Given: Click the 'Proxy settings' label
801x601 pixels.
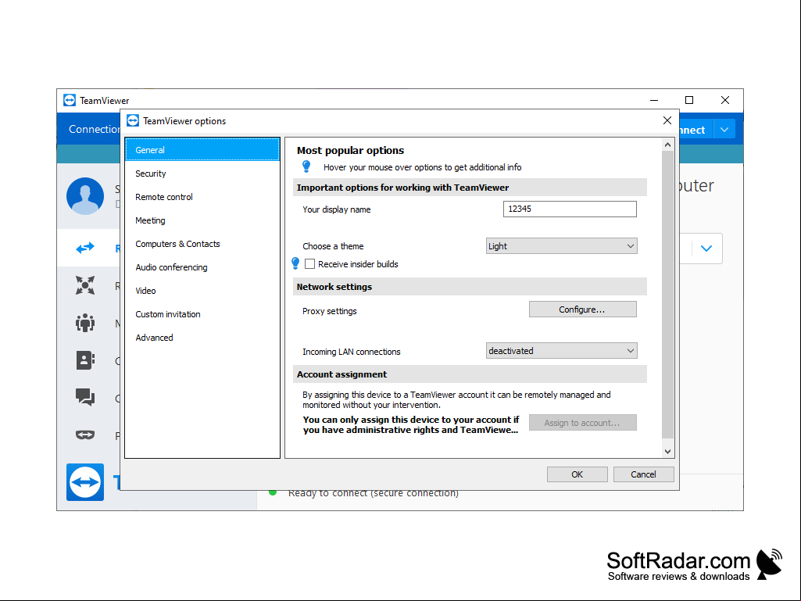Looking at the screenshot, I should [330, 311].
